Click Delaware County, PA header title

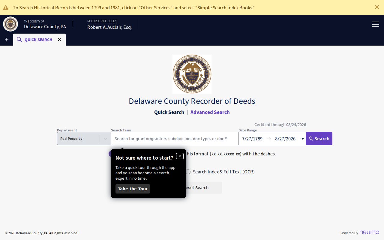45,26
